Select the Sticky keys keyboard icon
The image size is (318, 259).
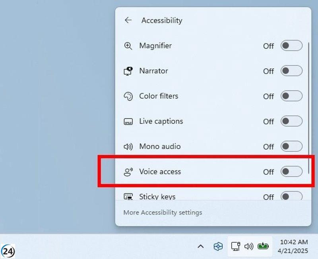point(128,197)
